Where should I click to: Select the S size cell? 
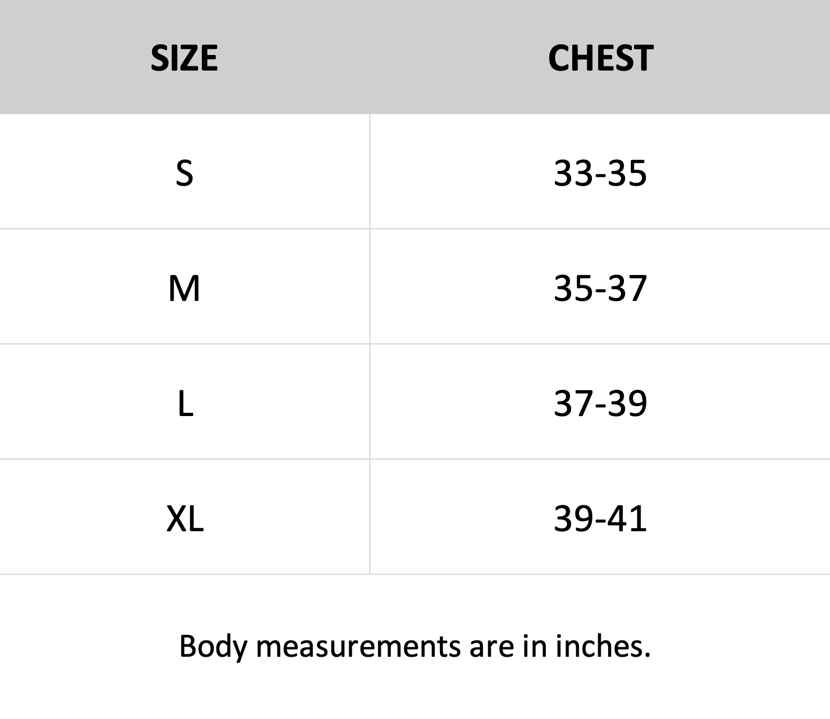pos(185,173)
